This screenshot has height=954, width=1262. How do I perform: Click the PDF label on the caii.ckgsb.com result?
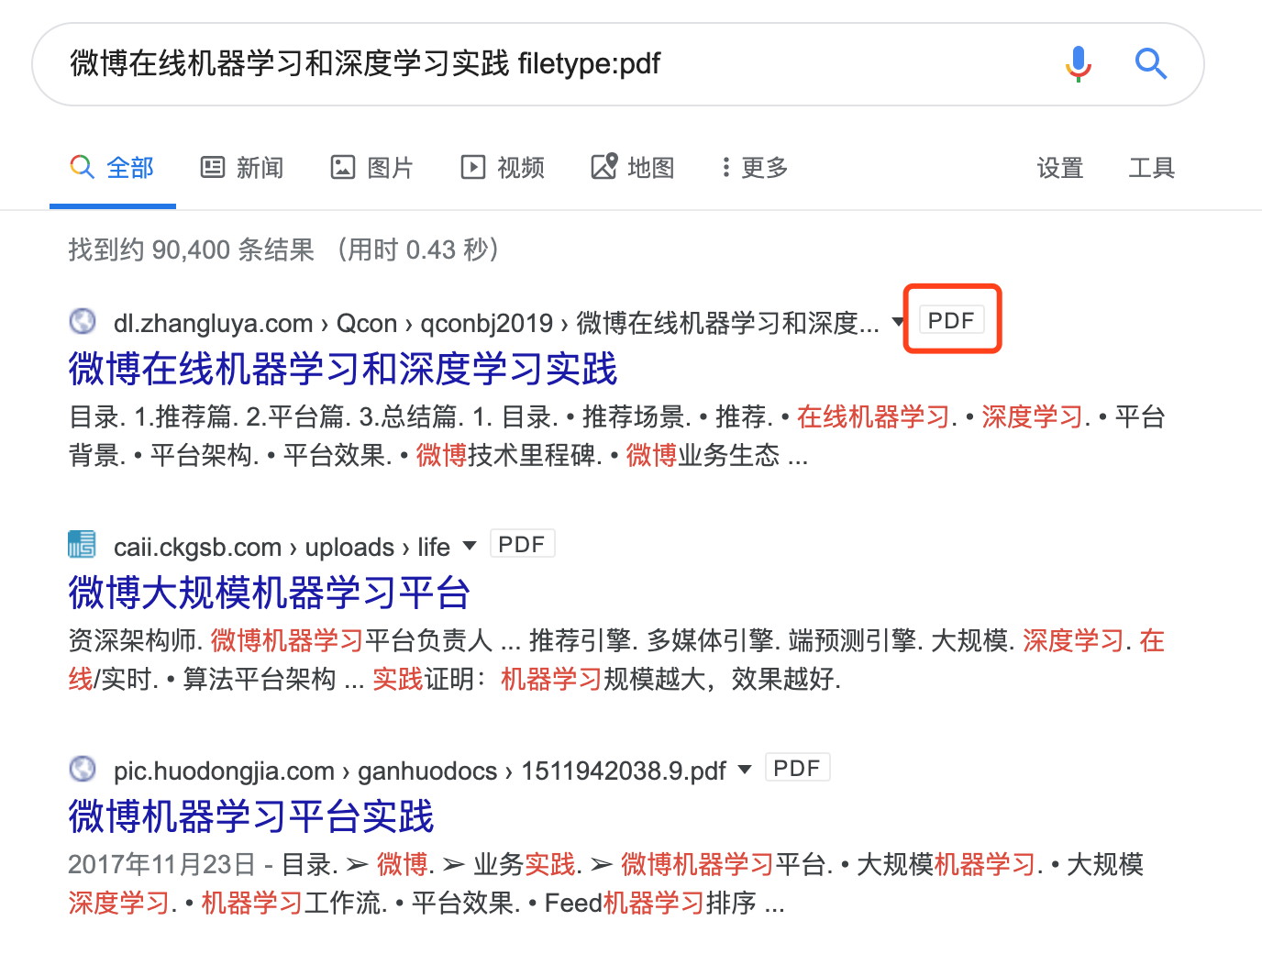pos(522,544)
